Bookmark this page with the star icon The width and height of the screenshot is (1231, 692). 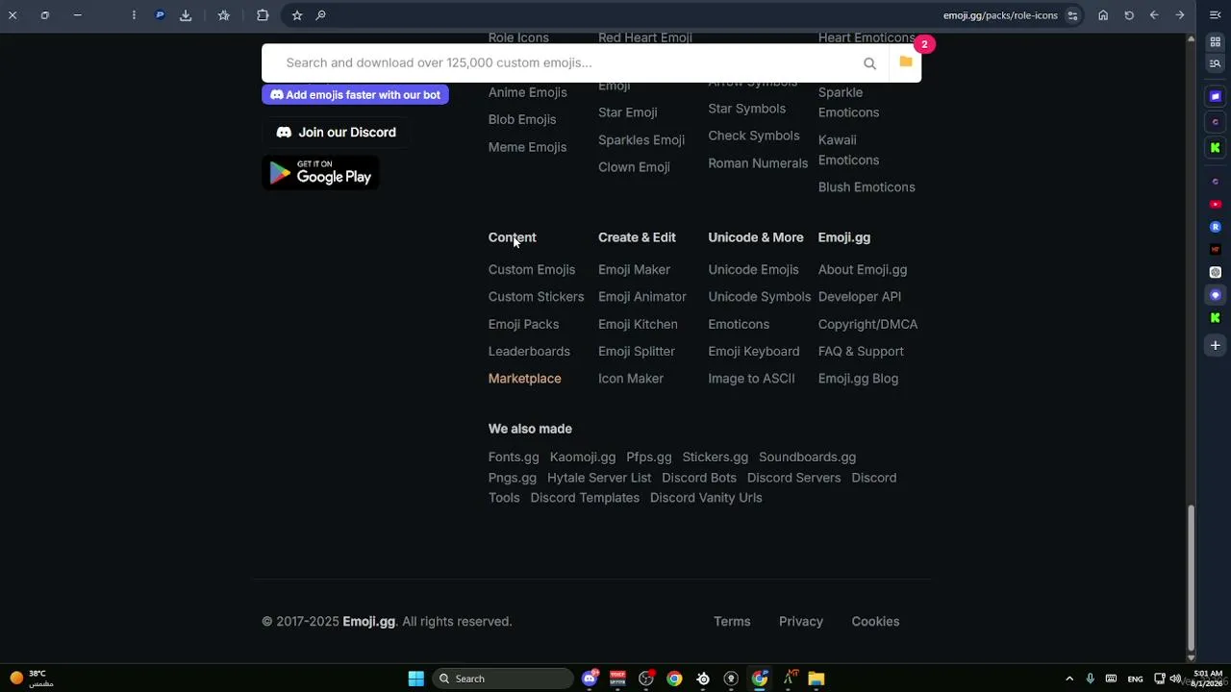click(297, 15)
